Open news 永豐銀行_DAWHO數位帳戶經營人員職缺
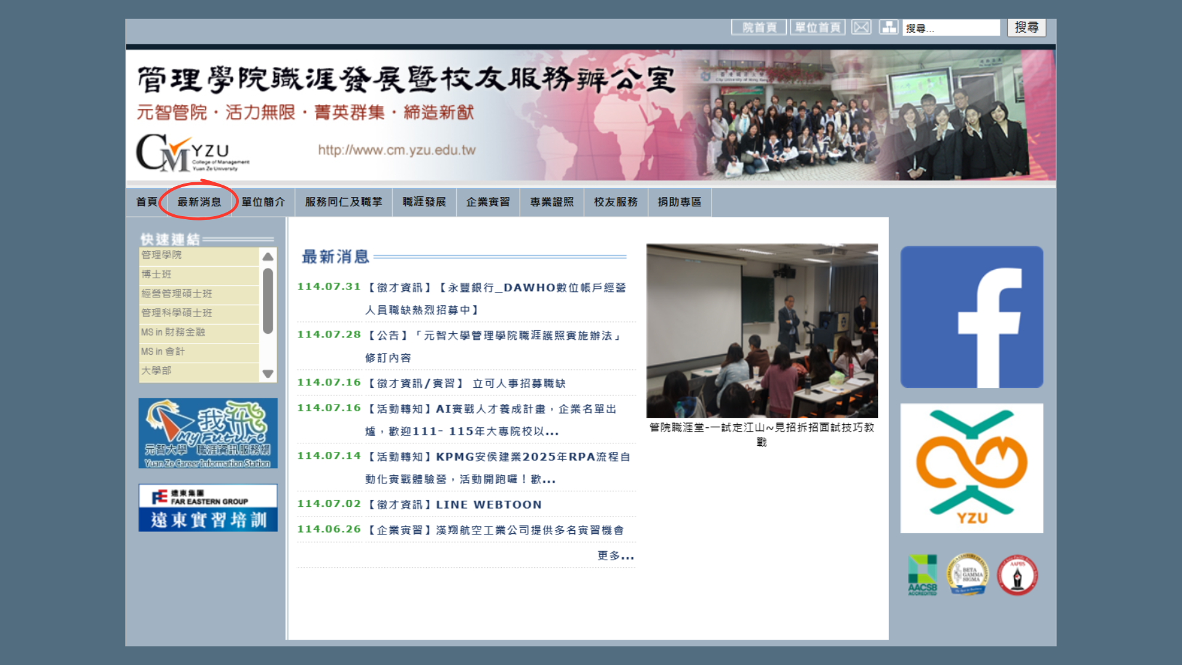The height and width of the screenshot is (665, 1182). coord(496,299)
